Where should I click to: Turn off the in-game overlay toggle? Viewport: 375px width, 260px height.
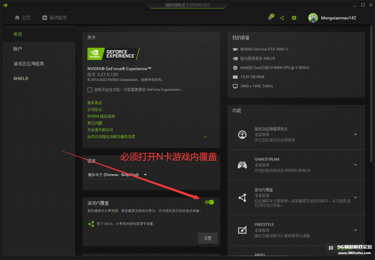point(209,202)
